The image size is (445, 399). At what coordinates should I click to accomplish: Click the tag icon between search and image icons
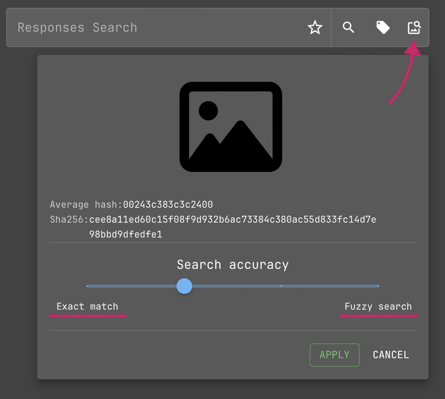pos(382,27)
